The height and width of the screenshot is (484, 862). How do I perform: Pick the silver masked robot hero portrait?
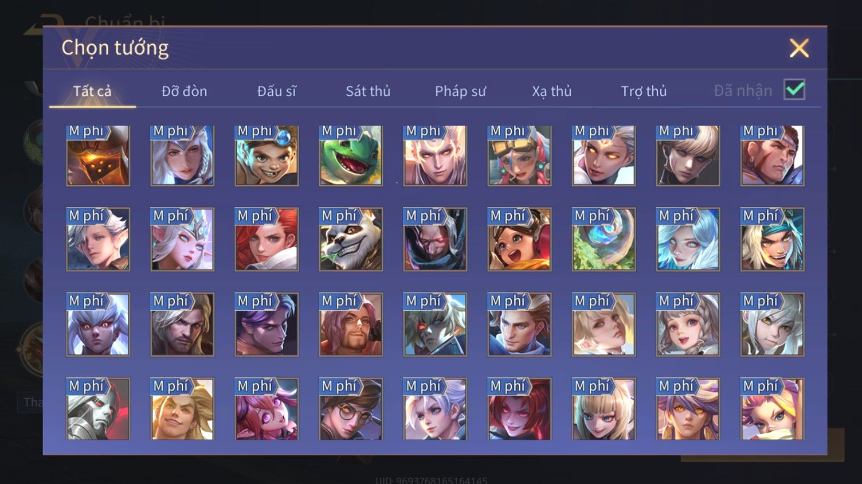pyautogui.click(x=98, y=409)
